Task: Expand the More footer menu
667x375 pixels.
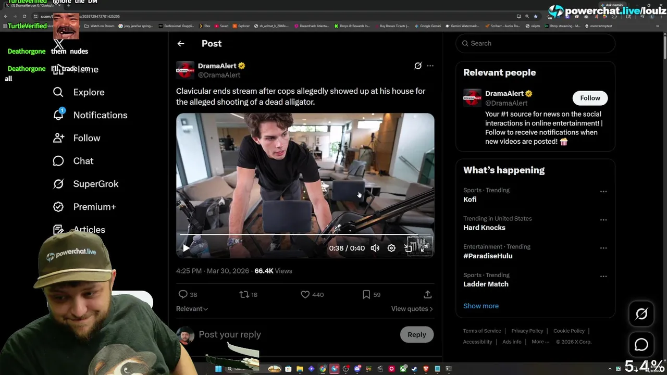Action: pos(540,342)
